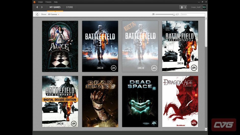Viewport: 240px width, 135px height.
Task: Click the small thumbnails size icon
Action: click(153, 14)
